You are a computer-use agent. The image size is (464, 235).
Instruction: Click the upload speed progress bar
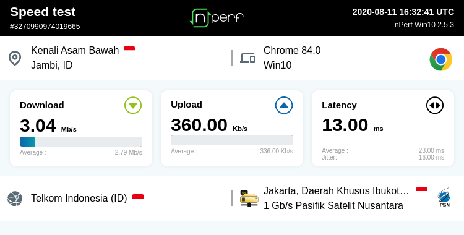pyautogui.click(x=232, y=140)
